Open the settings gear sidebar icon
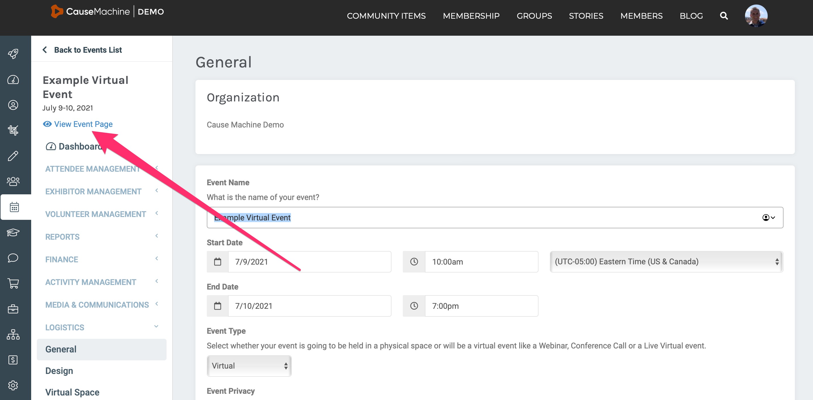This screenshot has width=813, height=400. coord(13,385)
